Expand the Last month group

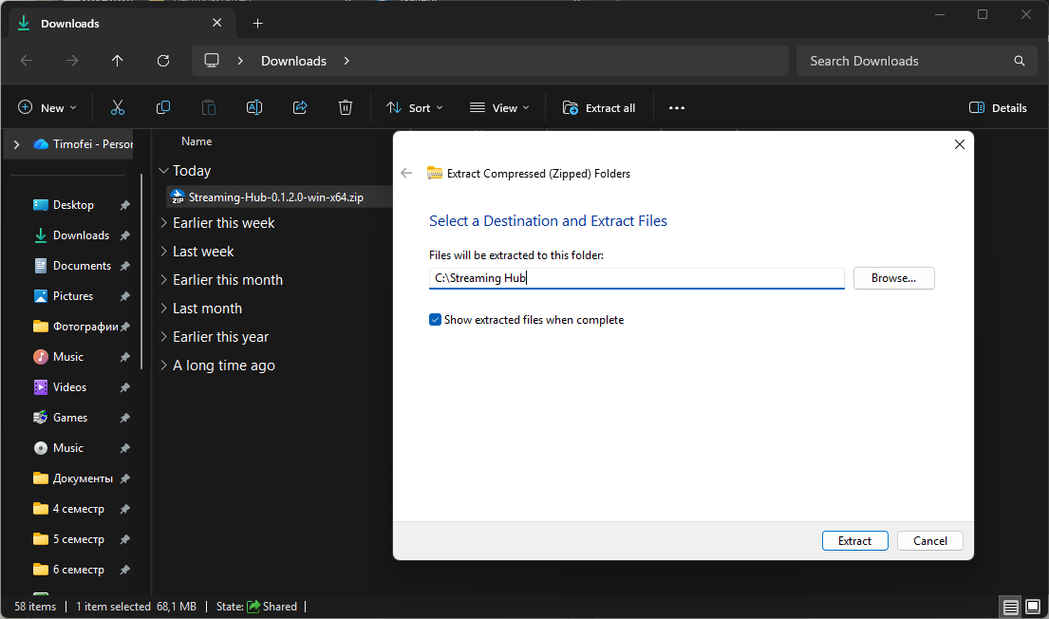pyautogui.click(x=163, y=309)
